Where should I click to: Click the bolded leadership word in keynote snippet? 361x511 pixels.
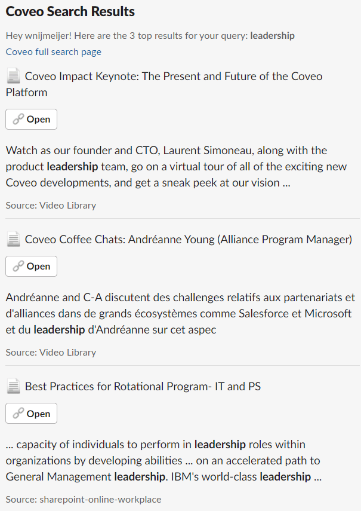pyautogui.click(x=71, y=166)
